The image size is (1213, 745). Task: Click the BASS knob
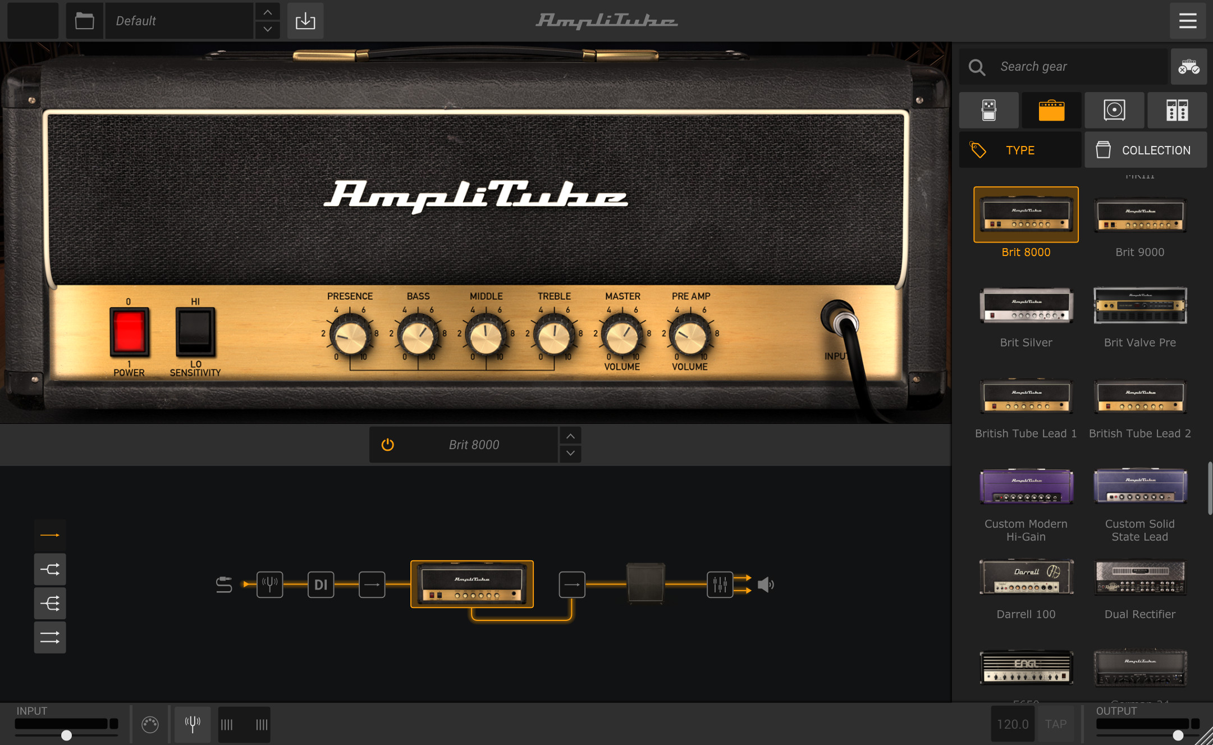(418, 336)
